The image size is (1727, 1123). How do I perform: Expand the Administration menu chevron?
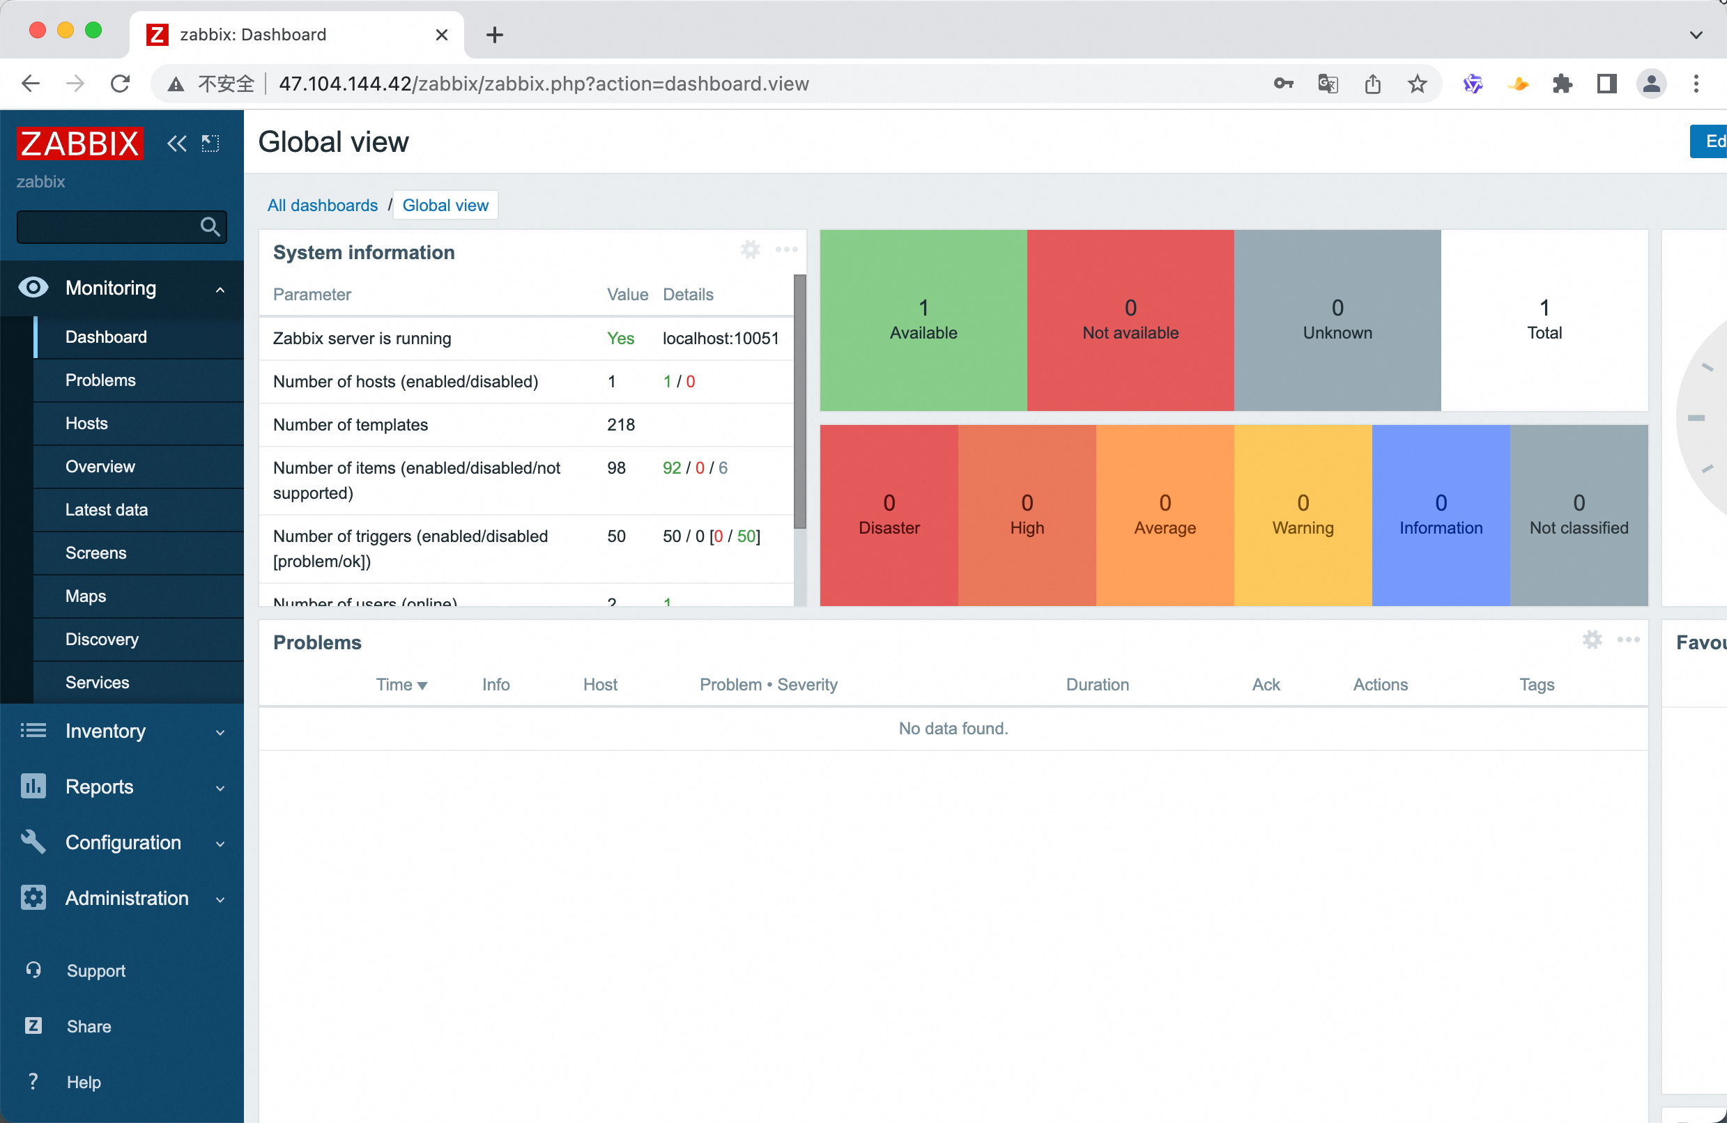[x=220, y=899]
